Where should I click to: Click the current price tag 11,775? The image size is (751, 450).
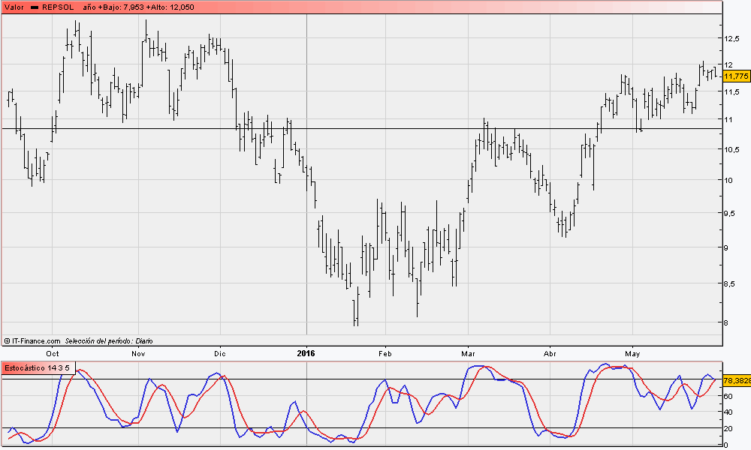(737, 76)
